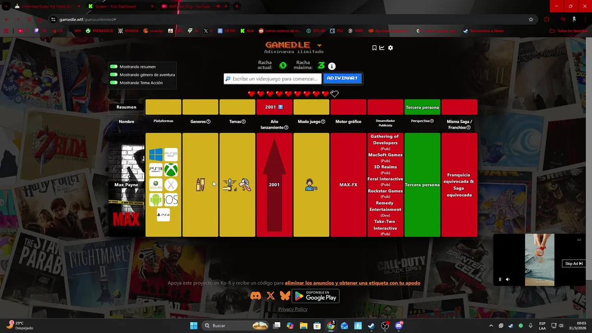Image resolution: width=592 pixels, height=333 pixels.
Task: Click the PS3 platform icon
Action: (x=156, y=170)
